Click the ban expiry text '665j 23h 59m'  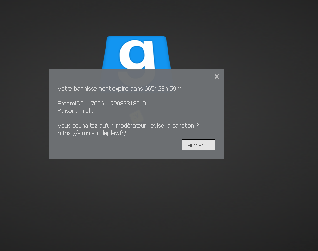(x=163, y=89)
